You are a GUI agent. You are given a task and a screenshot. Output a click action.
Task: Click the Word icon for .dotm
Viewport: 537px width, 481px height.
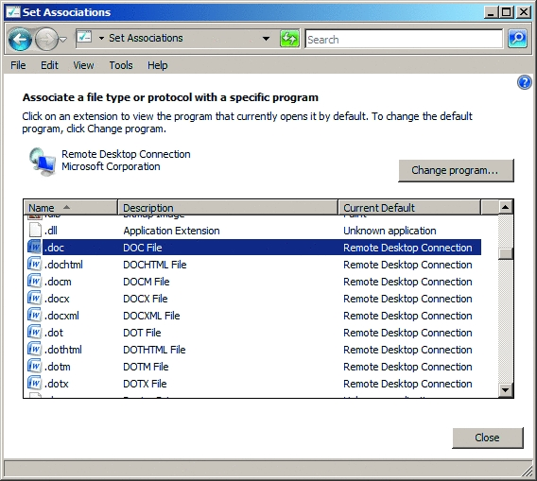pyautogui.click(x=34, y=367)
